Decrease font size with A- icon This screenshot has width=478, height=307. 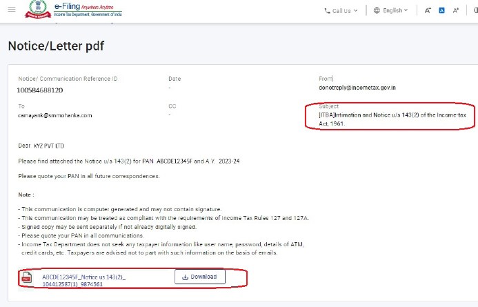pos(428,10)
